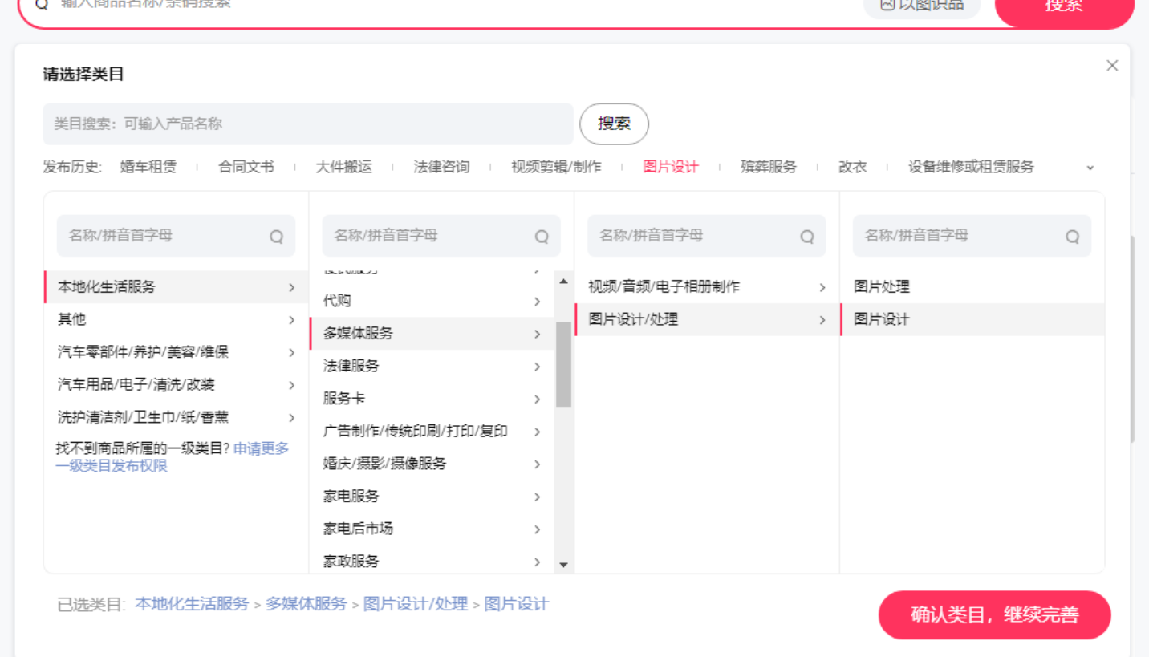The image size is (1149, 657).
Task: Select 婚庆/摄影/摄像服务 category
Action: point(384,464)
